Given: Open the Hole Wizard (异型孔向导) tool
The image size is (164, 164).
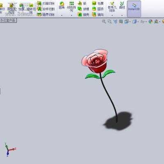Looking at the screenshot, I should coord(11,9).
